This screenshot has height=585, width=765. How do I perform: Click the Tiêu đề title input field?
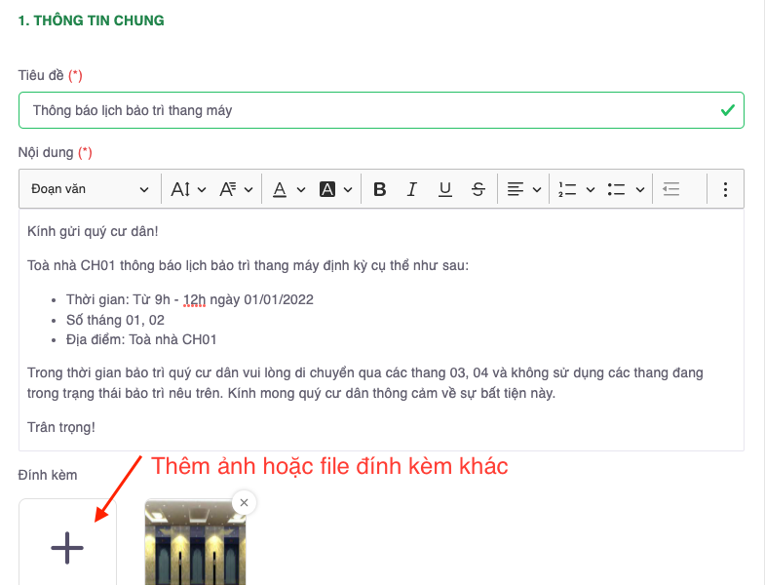tap(370, 110)
